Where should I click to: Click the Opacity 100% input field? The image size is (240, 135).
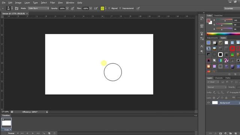click(x=62, y=8)
